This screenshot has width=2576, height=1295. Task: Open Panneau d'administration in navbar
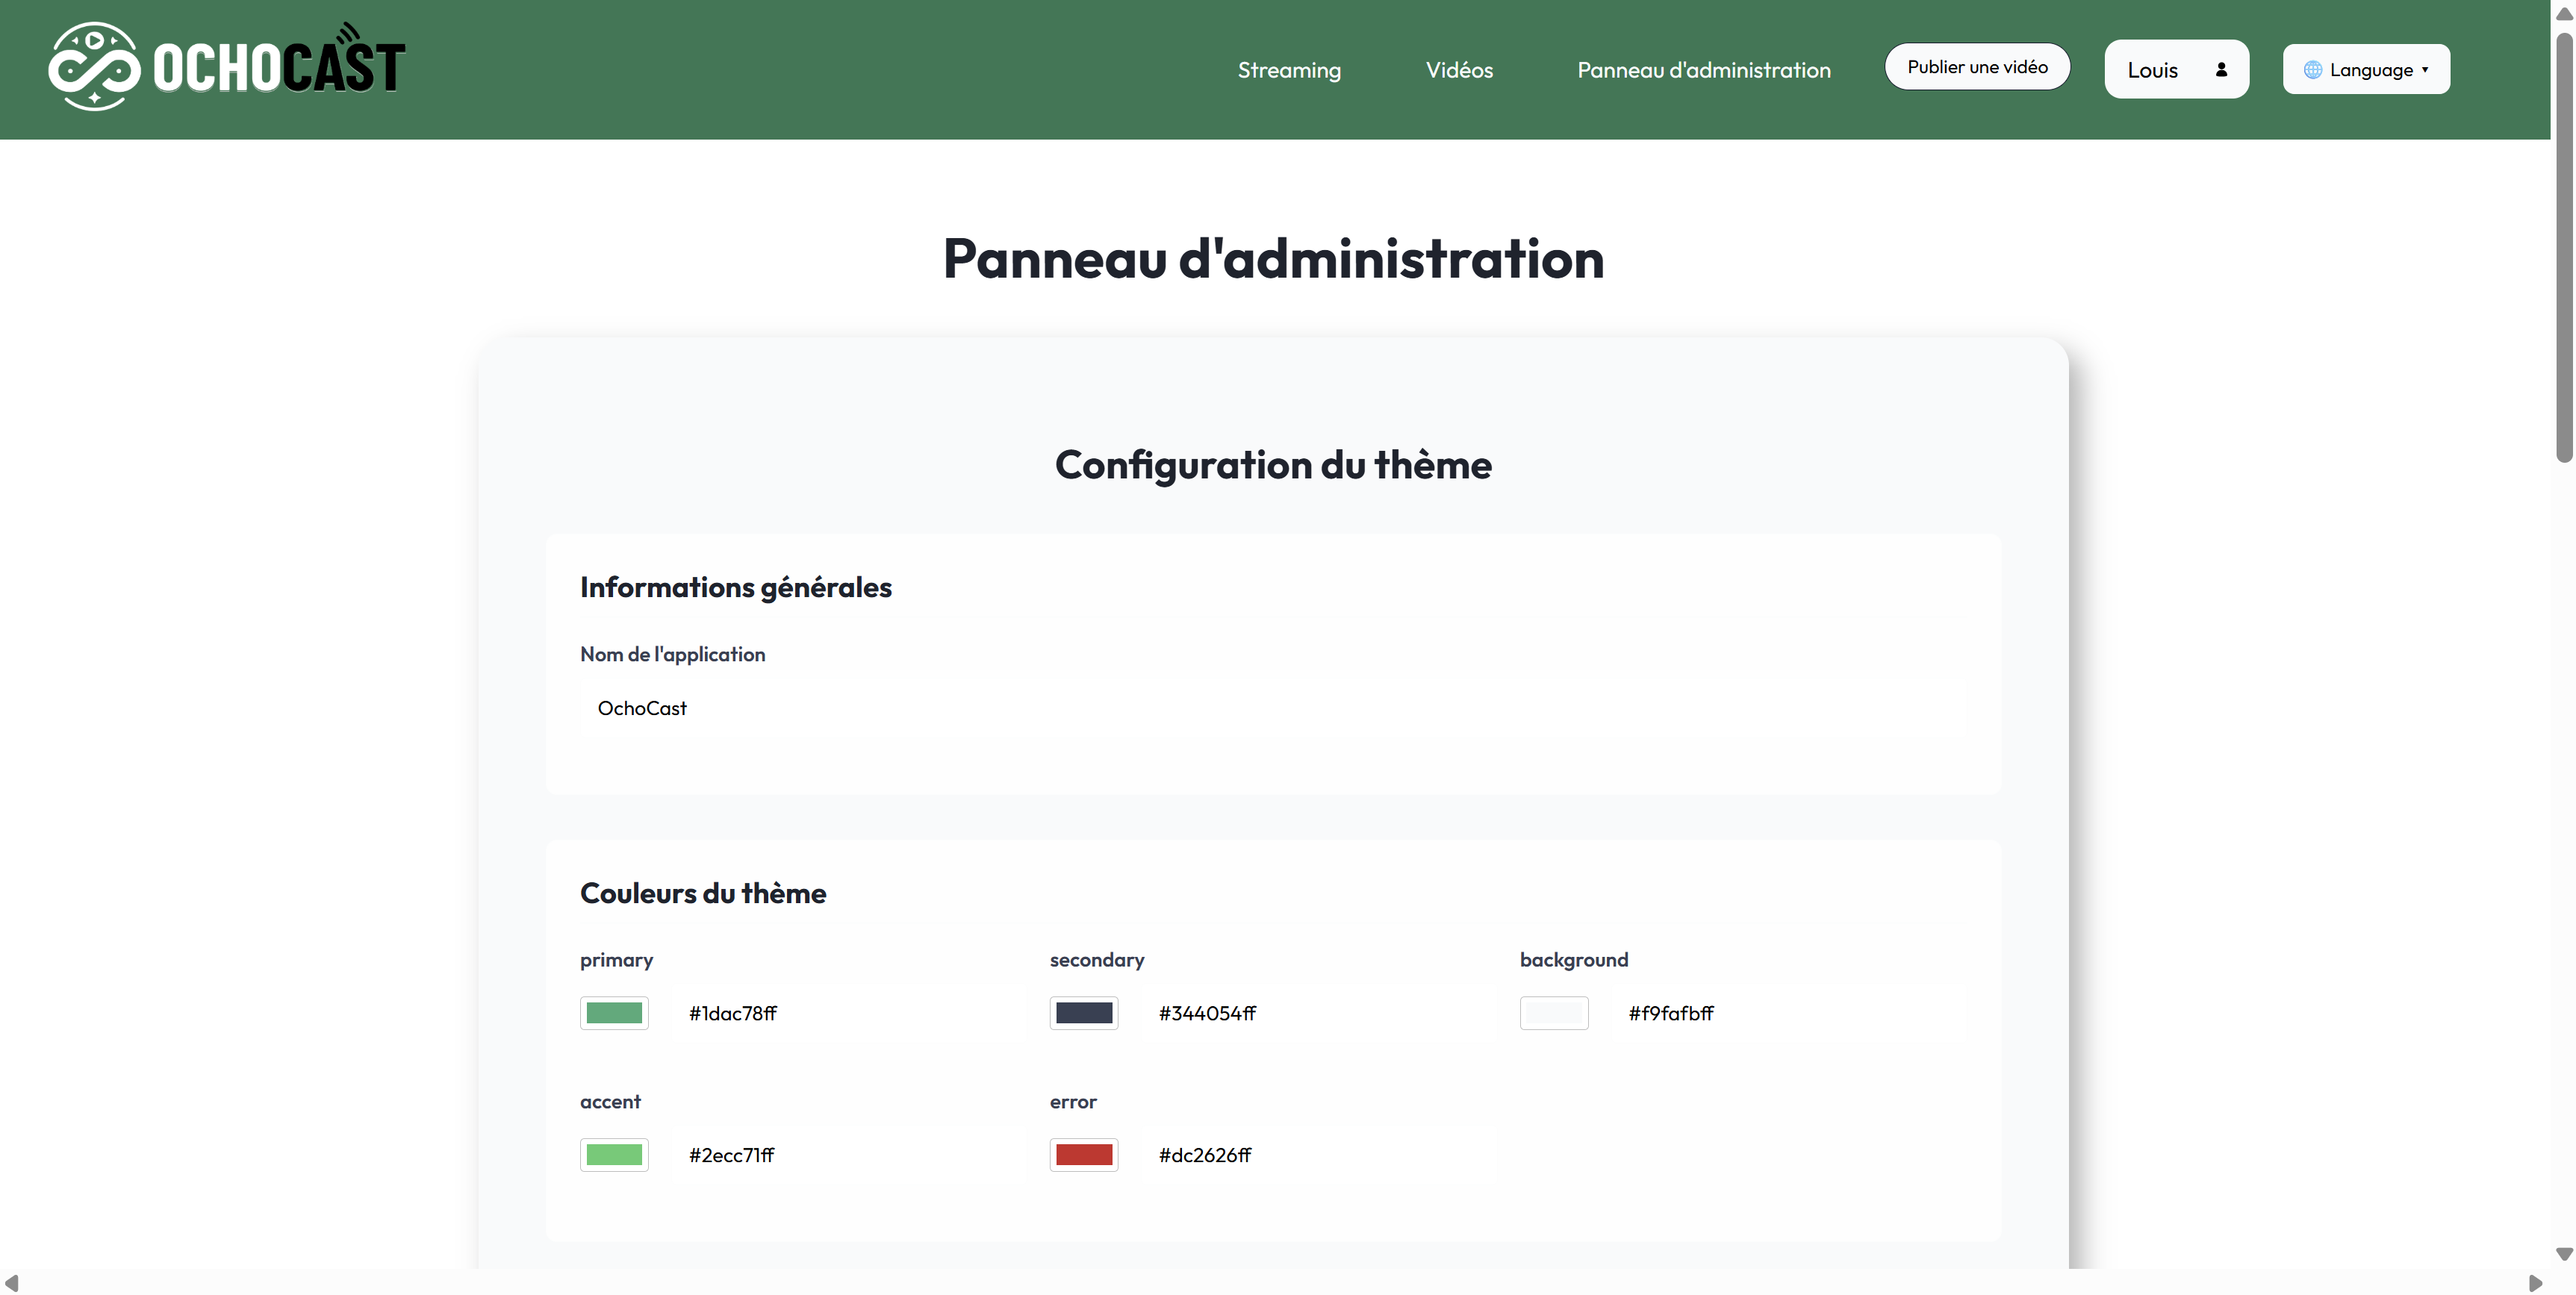(1703, 70)
